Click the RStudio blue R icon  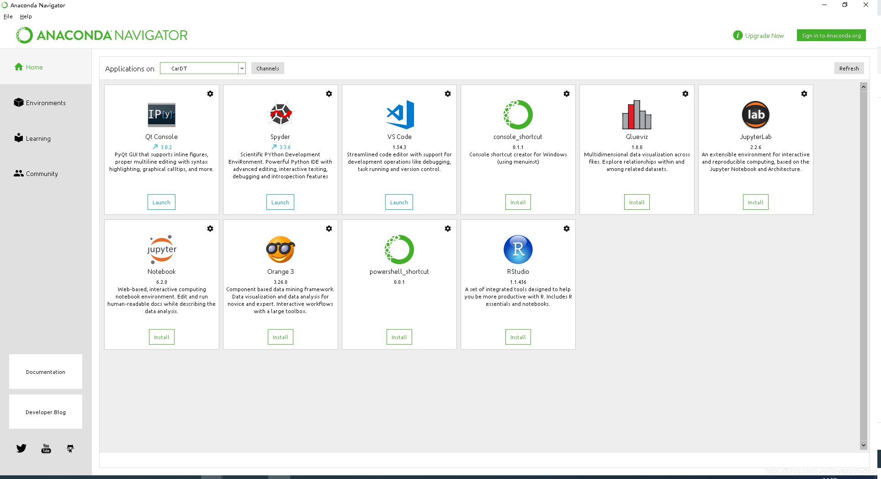(518, 250)
